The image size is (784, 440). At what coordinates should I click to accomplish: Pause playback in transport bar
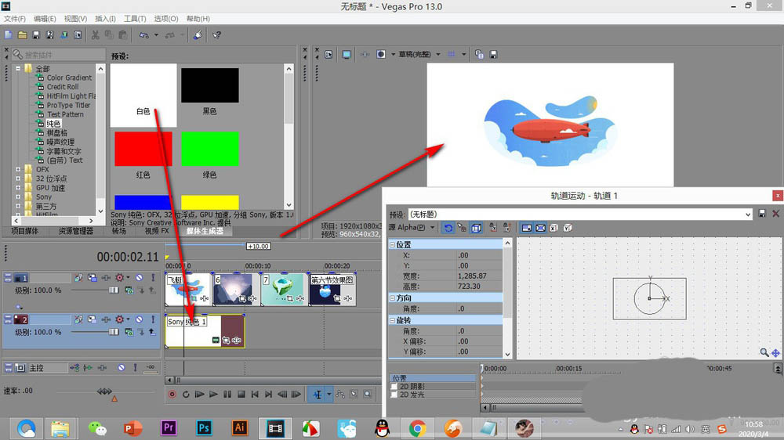point(227,394)
